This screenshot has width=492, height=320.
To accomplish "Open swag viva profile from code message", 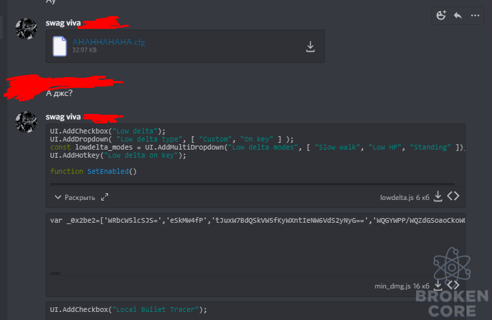I will pyautogui.click(x=63, y=117).
